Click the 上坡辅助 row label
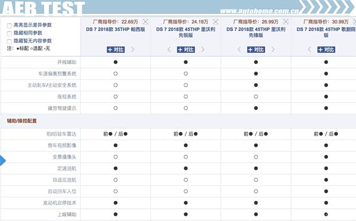The width and height of the screenshot is (356, 221). point(67,215)
